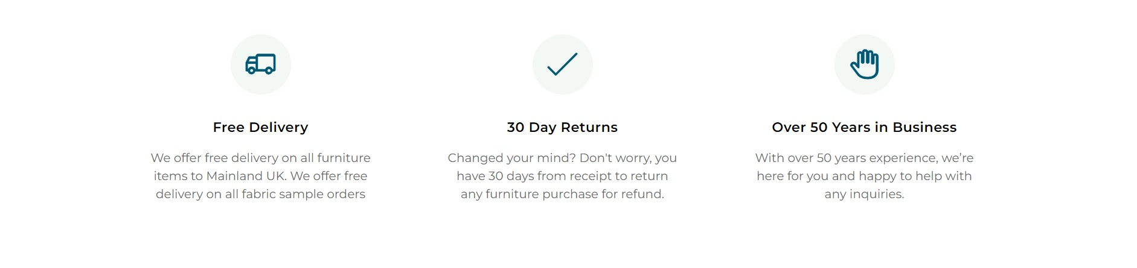
Task: Click 'We offer free delivery on all furniture' line
Action: coord(260,158)
